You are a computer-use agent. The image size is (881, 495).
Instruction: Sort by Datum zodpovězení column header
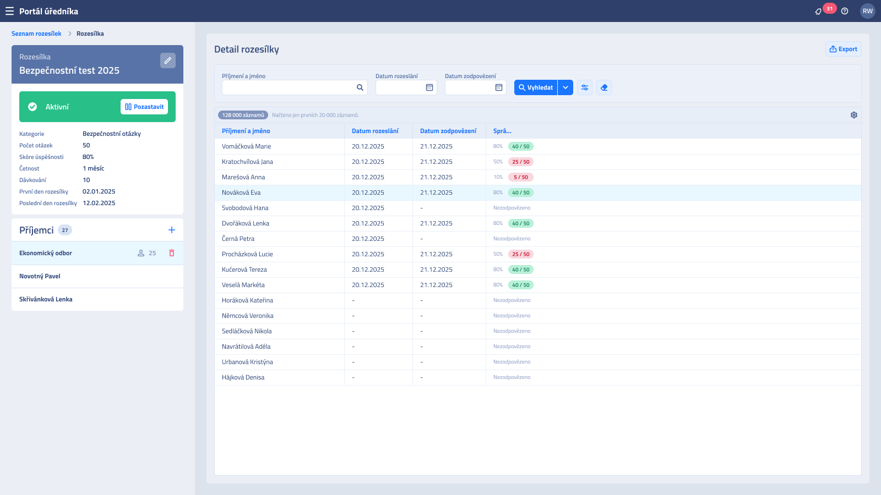(x=448, y=131)
